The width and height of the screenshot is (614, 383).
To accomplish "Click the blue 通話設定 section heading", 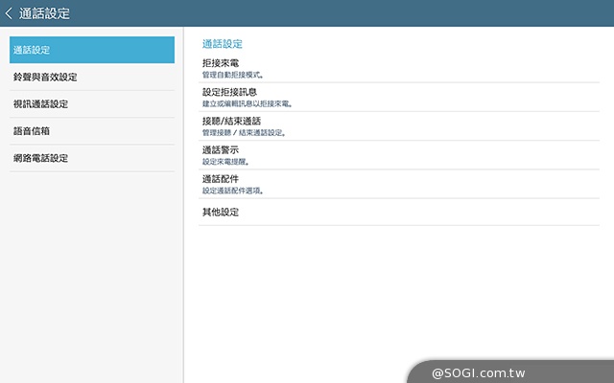I will pos(223,44).
